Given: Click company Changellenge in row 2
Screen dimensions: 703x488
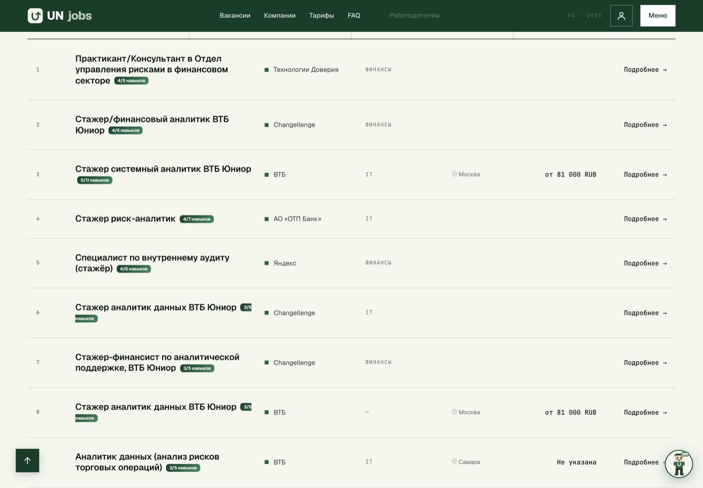Looking at the screenshot, I should [294, 125].
